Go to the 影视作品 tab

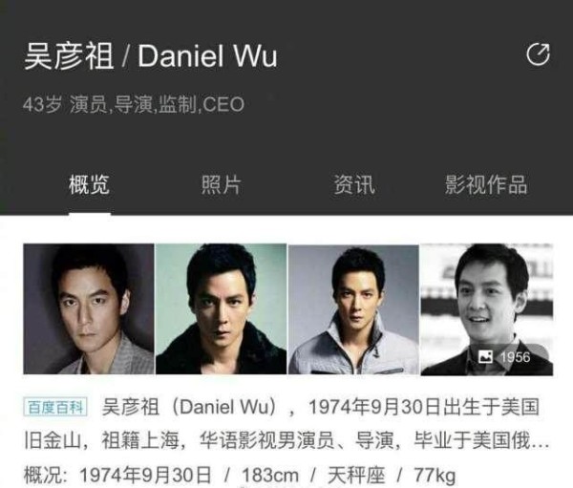[486, 184]
